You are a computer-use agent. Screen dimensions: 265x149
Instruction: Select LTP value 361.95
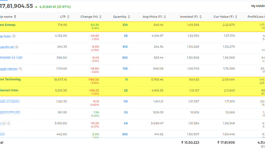(x=62, y=112)
